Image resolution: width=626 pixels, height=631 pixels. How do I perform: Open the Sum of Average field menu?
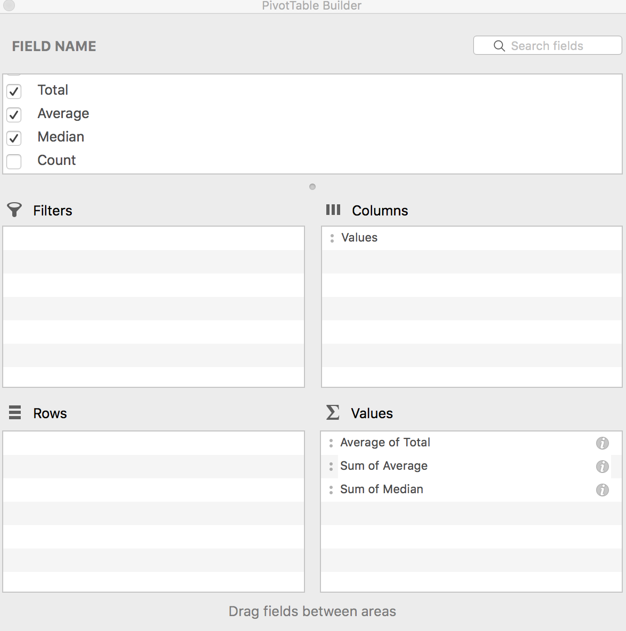tap(384, 466)
